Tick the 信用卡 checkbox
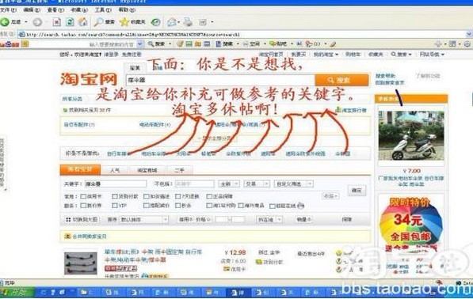Image resolution: width=473 pixels, height=299 pixels. pos(83,196)
